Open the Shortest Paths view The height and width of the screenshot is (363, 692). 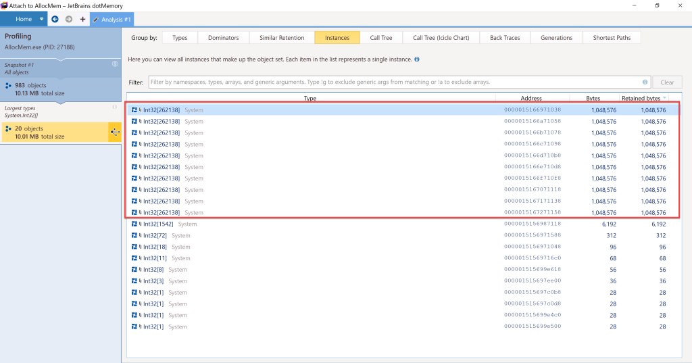tap(612, 38)
